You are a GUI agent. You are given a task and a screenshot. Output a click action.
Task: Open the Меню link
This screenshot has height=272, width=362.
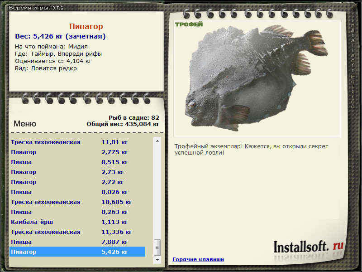tap(25, 124)
